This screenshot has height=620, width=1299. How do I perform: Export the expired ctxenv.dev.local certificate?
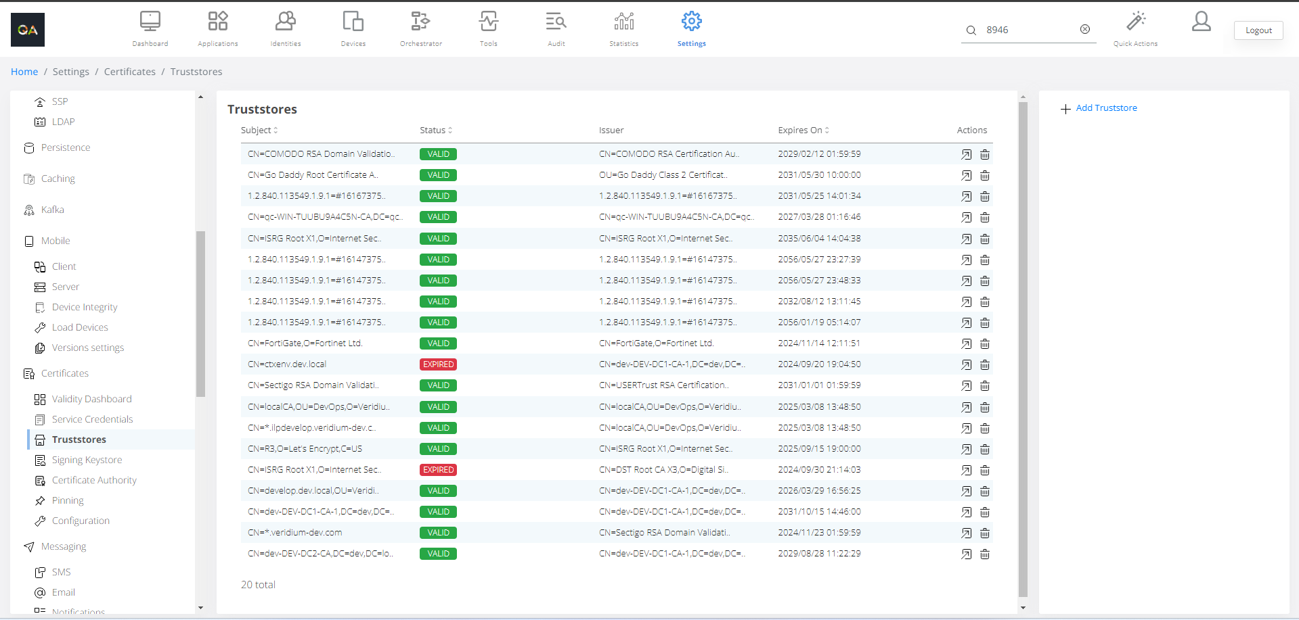coord(966,365)
